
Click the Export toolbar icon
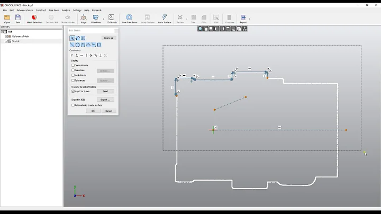coord(243,19)
